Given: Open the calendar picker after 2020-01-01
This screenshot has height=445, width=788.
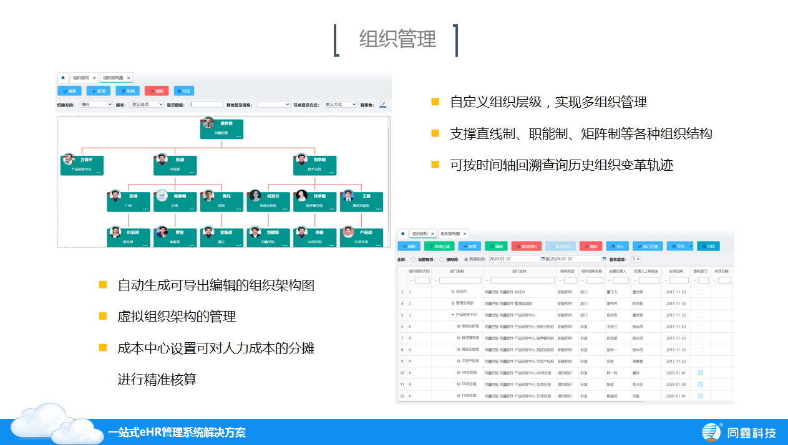Looking at the screenshot, I should 543,259.
